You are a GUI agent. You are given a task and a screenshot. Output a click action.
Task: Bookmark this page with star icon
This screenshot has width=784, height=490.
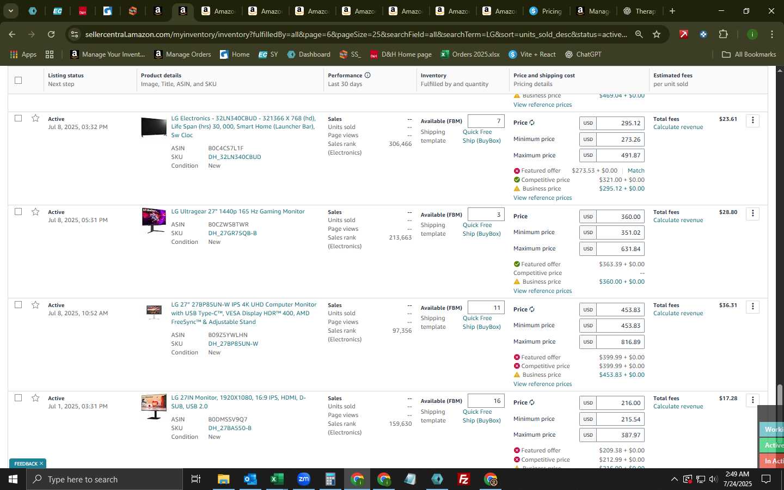click(657, 34)
